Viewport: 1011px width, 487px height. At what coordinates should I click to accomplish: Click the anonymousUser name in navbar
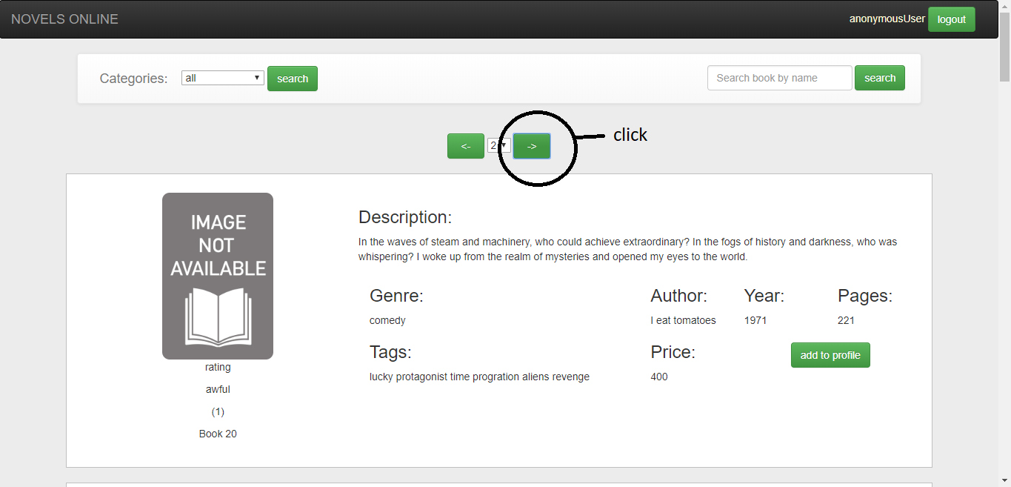tap(887, 19)
